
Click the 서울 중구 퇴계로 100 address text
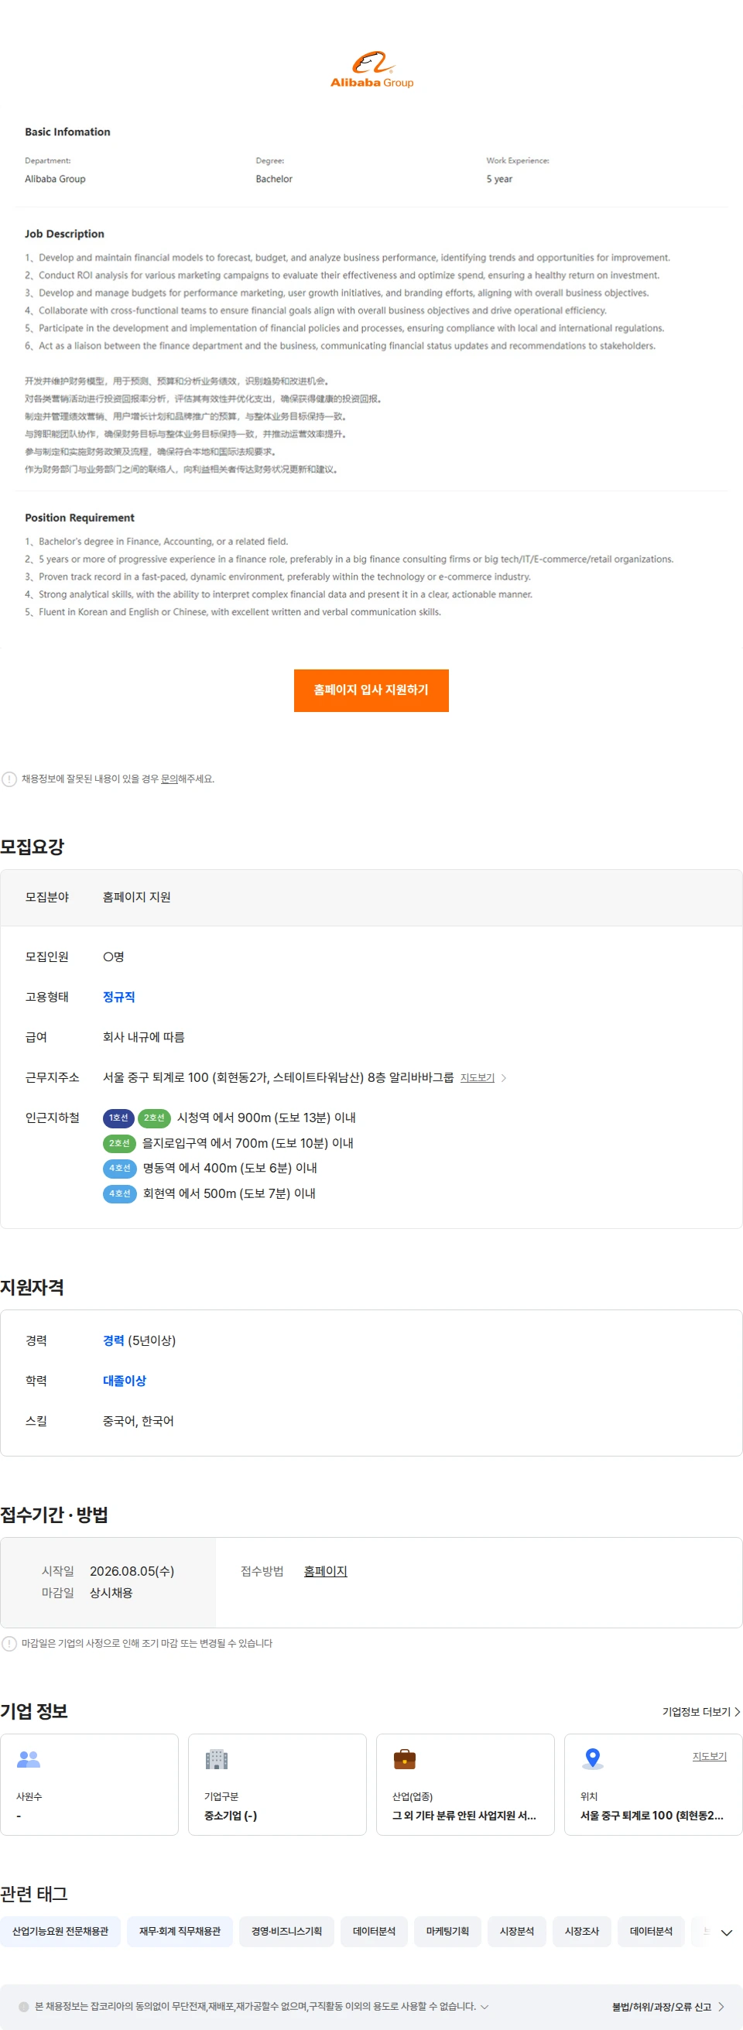pyautogui.click(x=278, y=1077)
